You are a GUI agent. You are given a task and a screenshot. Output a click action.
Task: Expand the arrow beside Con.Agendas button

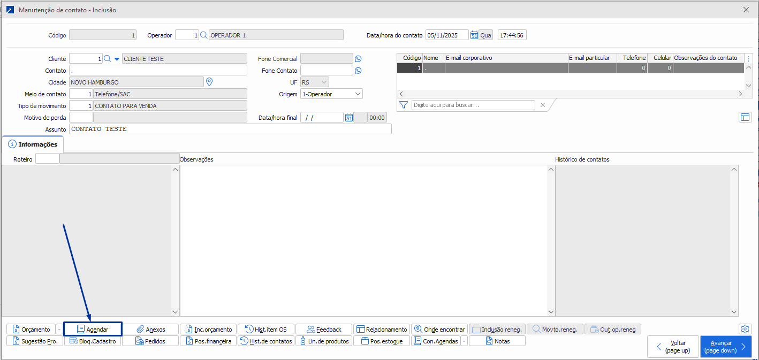(464, 341)
